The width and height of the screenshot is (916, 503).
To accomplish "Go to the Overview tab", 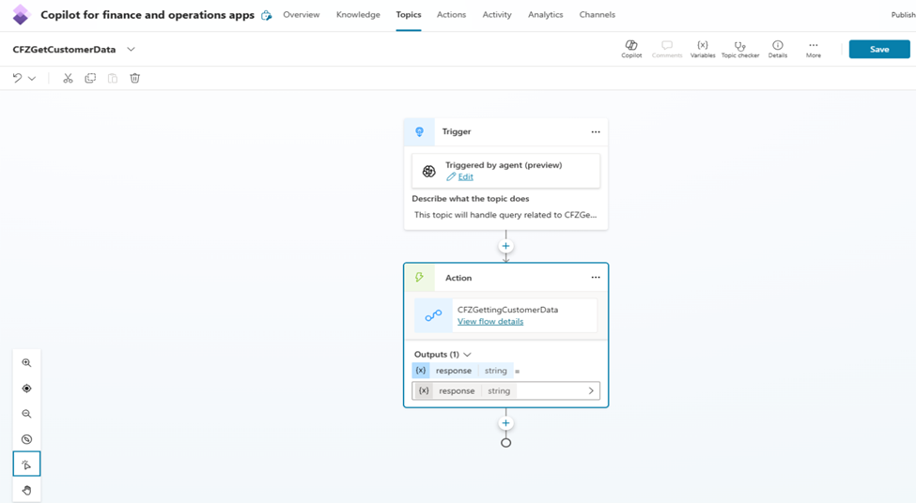I will coord(302,15).
